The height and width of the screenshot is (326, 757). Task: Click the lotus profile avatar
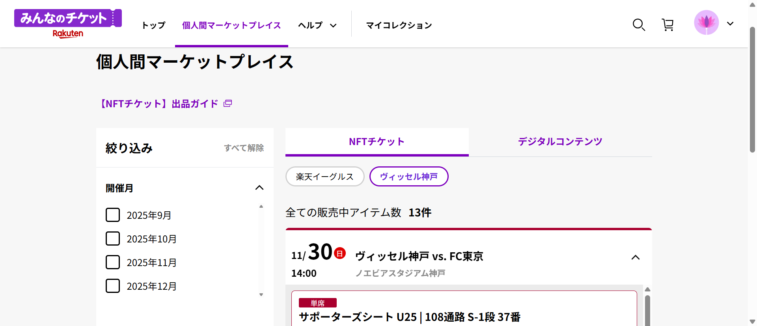706,22
